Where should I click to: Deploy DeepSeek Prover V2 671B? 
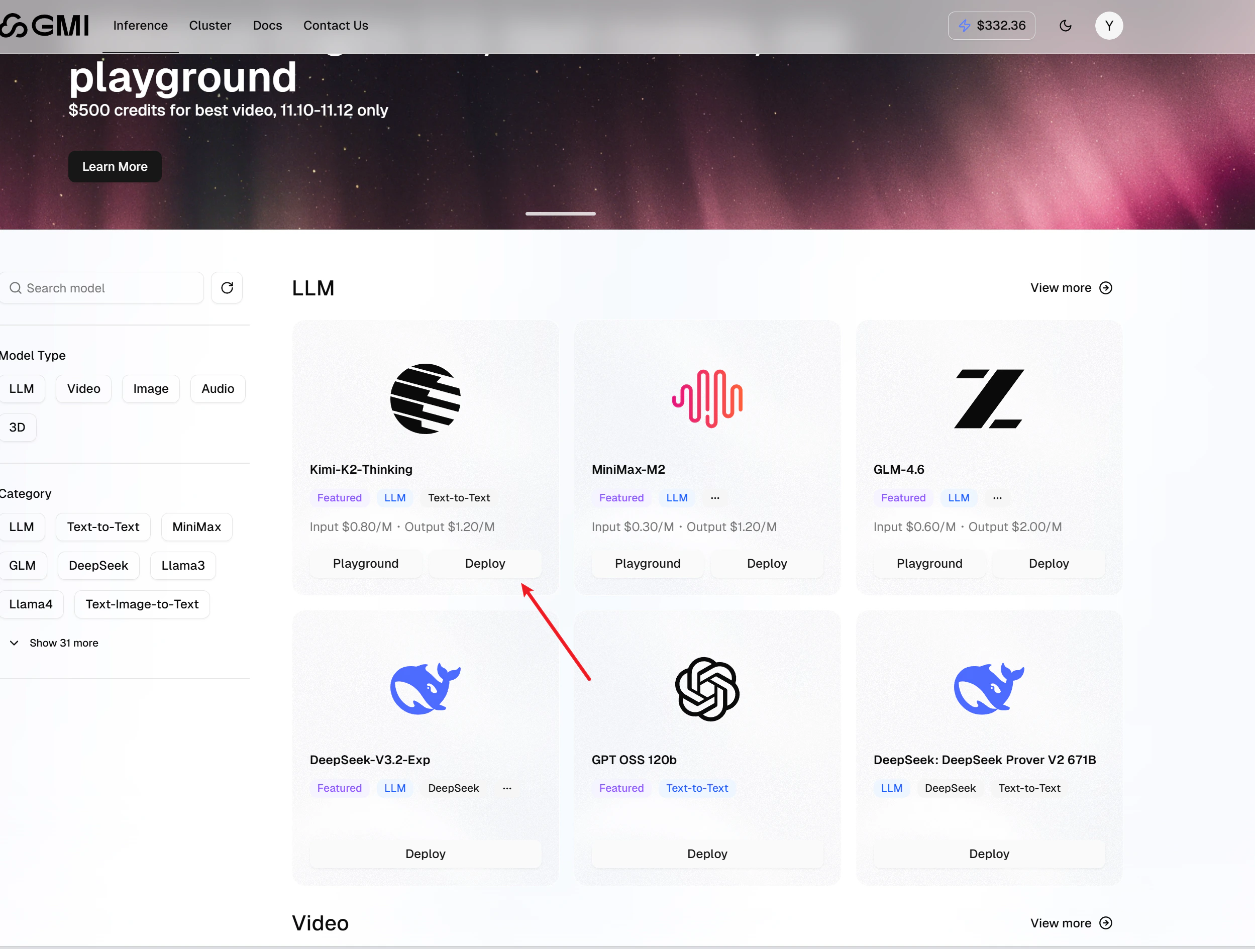[x=989, y=854]
